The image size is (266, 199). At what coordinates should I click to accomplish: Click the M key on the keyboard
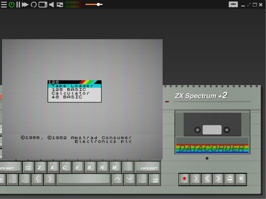coord(115,167)
